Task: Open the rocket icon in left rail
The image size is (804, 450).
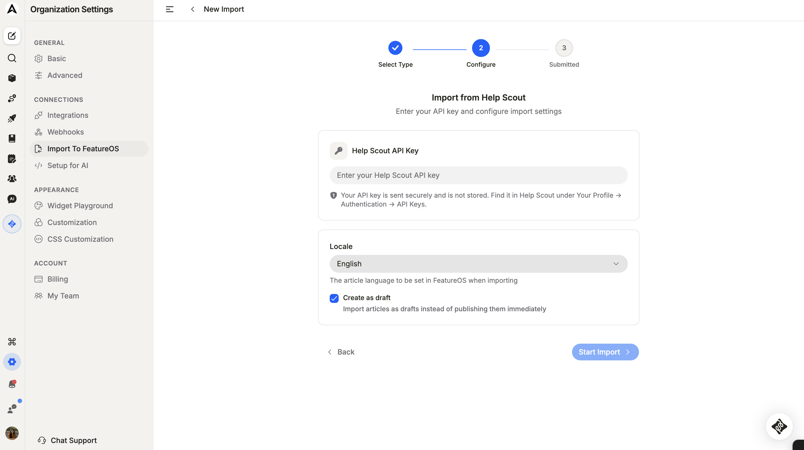Action: (x=12, y=118)
